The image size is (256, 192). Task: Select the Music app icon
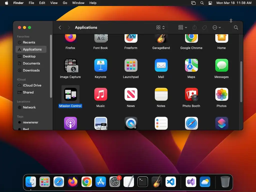pos(100,94)
